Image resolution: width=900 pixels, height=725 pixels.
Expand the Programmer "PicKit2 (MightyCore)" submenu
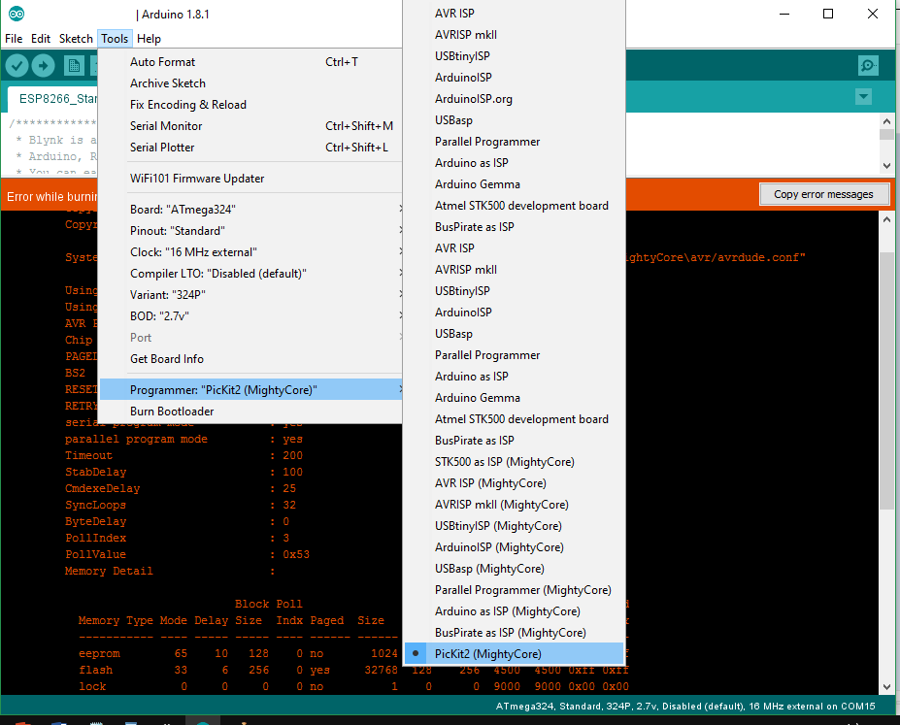pyautogui.click(x=250, y=390)
